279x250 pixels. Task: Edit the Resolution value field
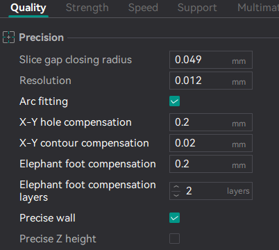[211, 81]
